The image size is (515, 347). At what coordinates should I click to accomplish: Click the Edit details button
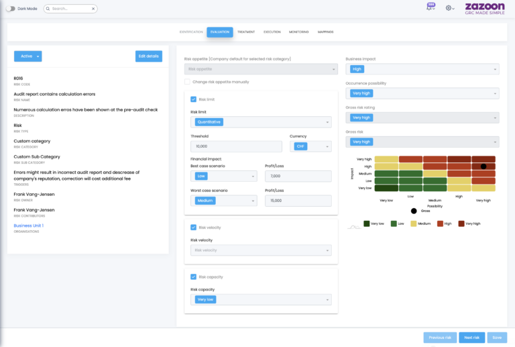point(148,56)
